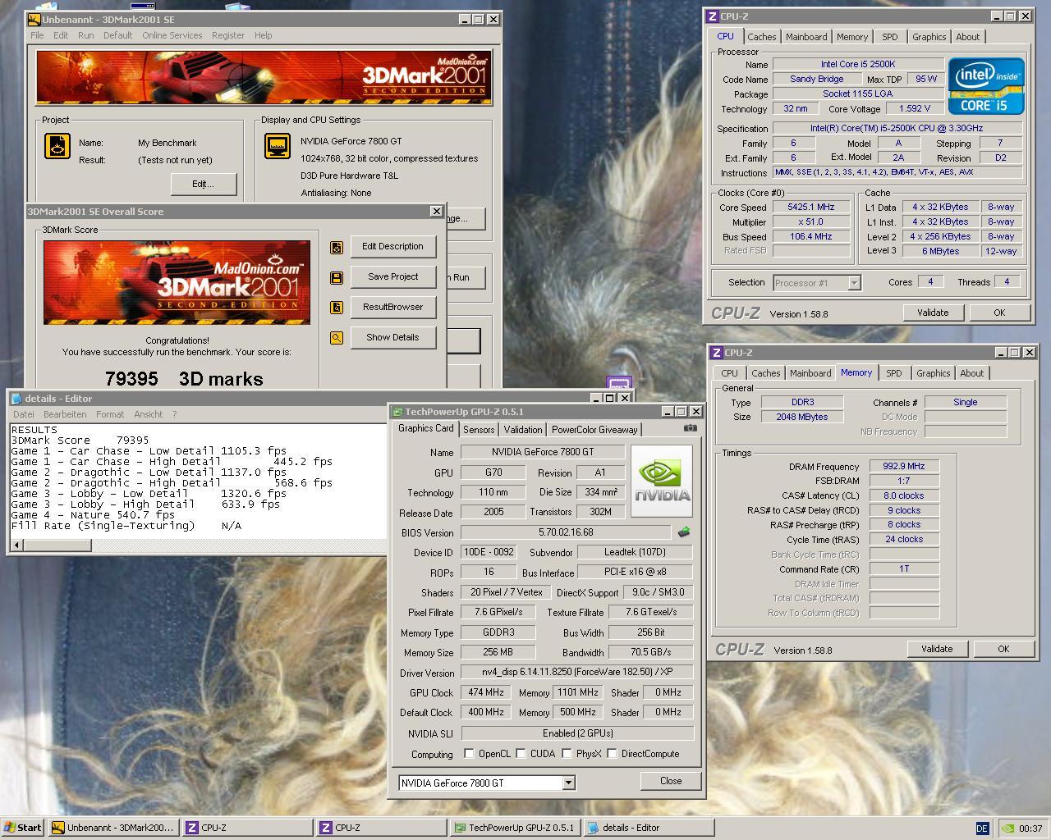Click Validate in top CPU-Z window
Screen dimensions: 1051x840
933,313
